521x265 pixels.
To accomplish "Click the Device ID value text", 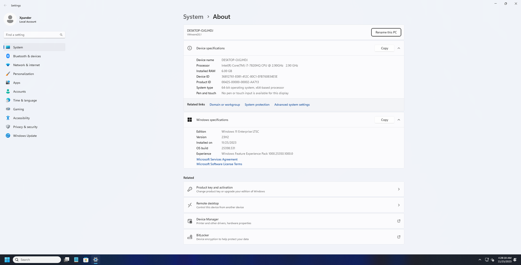I will 249,77.
